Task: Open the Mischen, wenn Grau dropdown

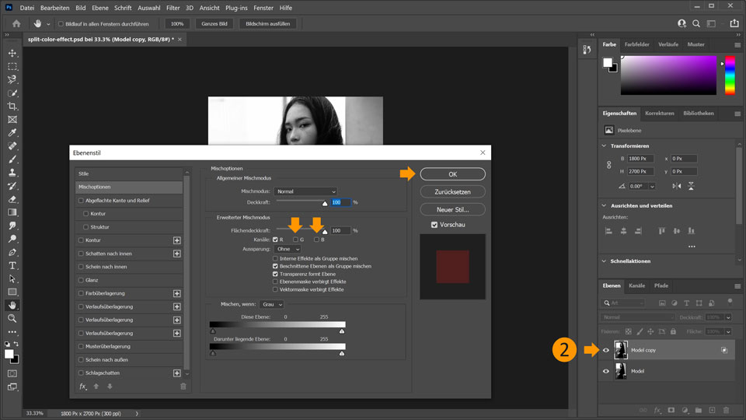Action: click(272, 304)
